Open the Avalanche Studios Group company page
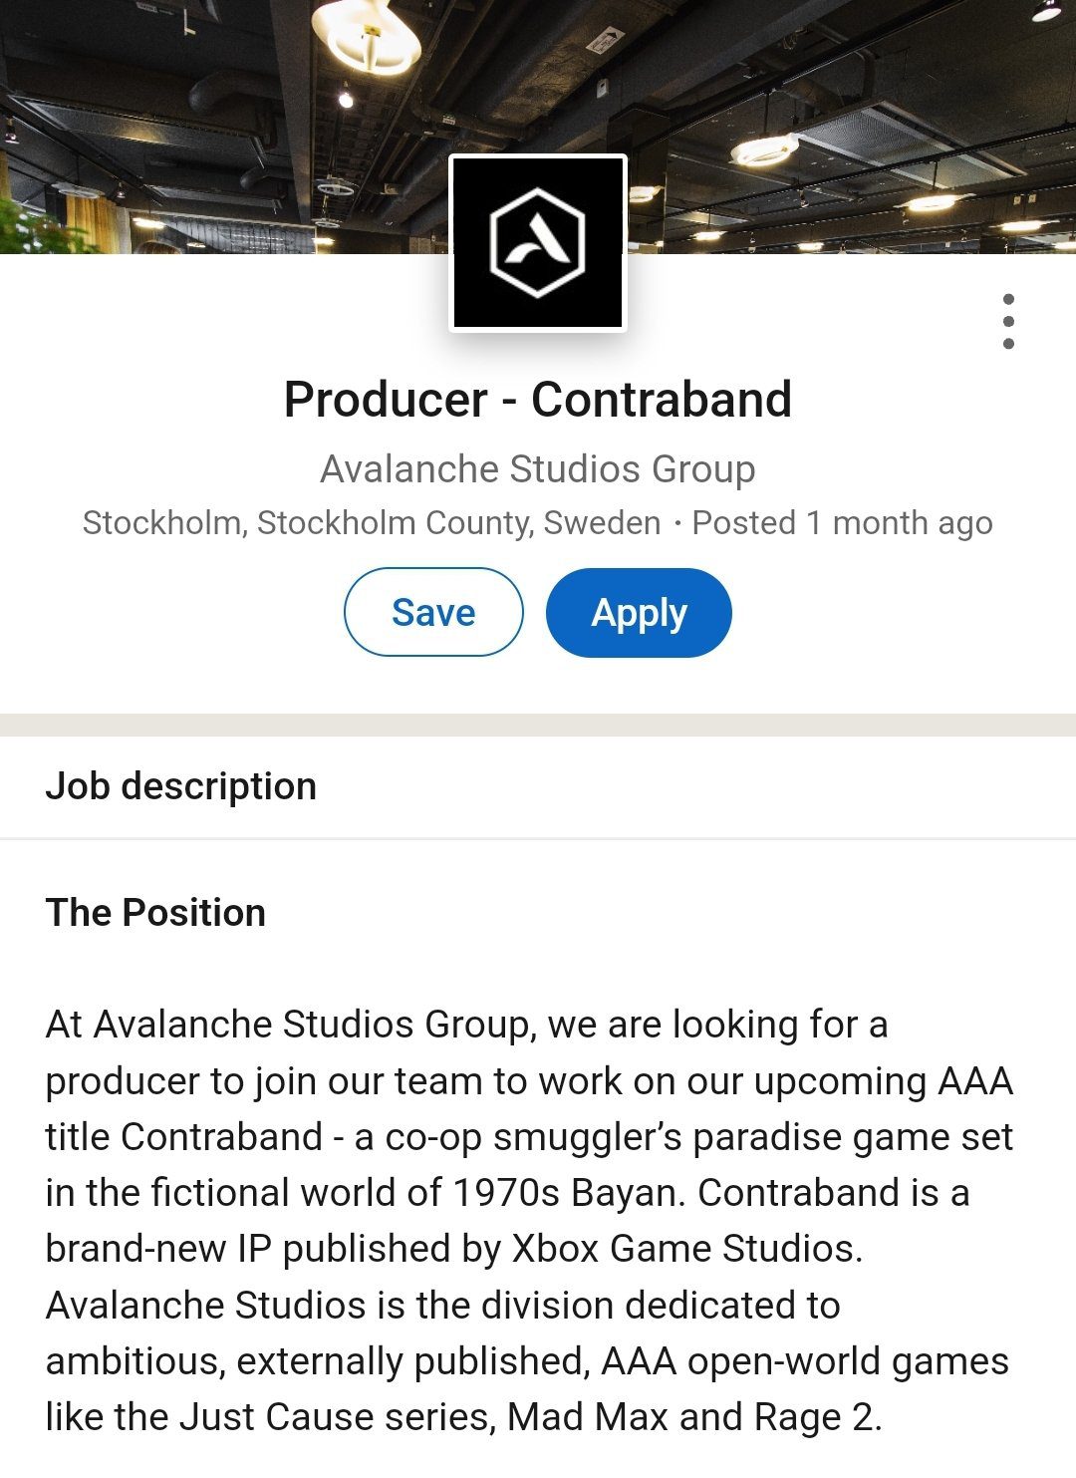Viewport: 1076px width, 1478px height. coord(538,468)
